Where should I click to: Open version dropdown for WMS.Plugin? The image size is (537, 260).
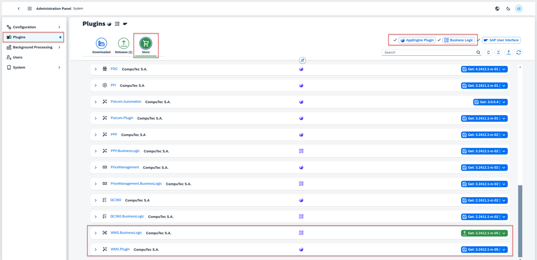[504, 250]
